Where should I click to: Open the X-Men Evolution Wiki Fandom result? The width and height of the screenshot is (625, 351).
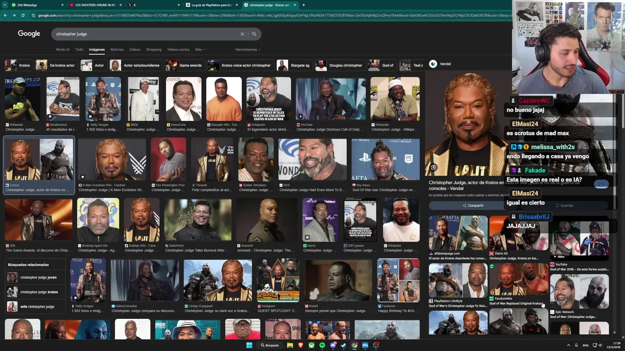point(111,165)
